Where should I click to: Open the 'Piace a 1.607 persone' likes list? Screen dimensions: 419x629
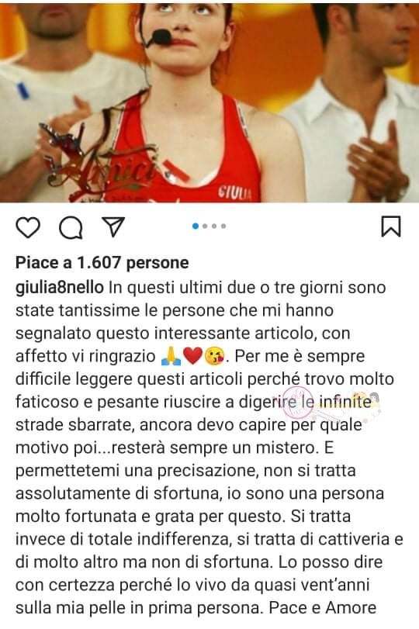click(x=102, y=263)
